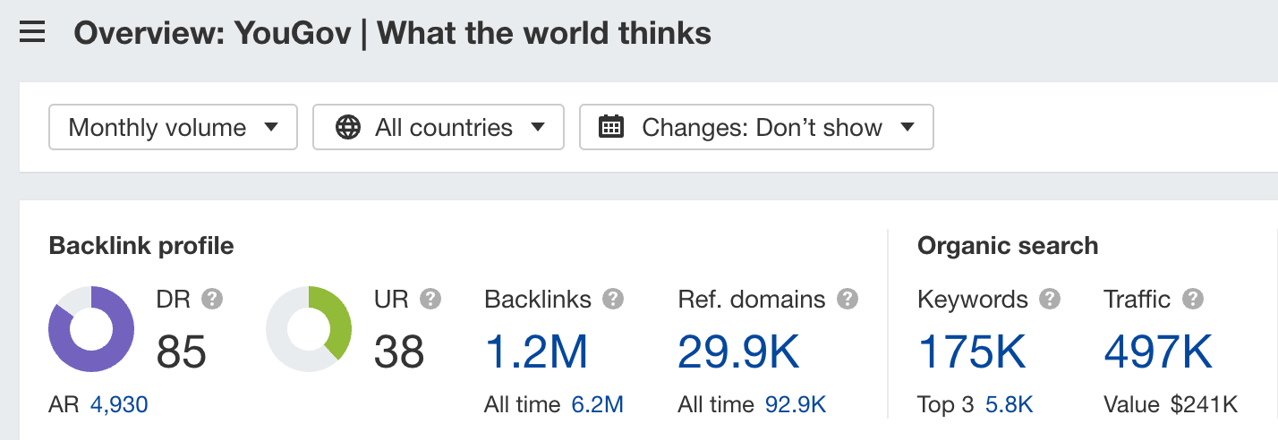Open the all time 92.9K domains link

(x=796, y=405)
